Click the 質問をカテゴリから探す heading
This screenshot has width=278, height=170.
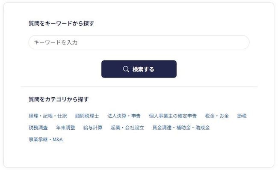point(59,99)
